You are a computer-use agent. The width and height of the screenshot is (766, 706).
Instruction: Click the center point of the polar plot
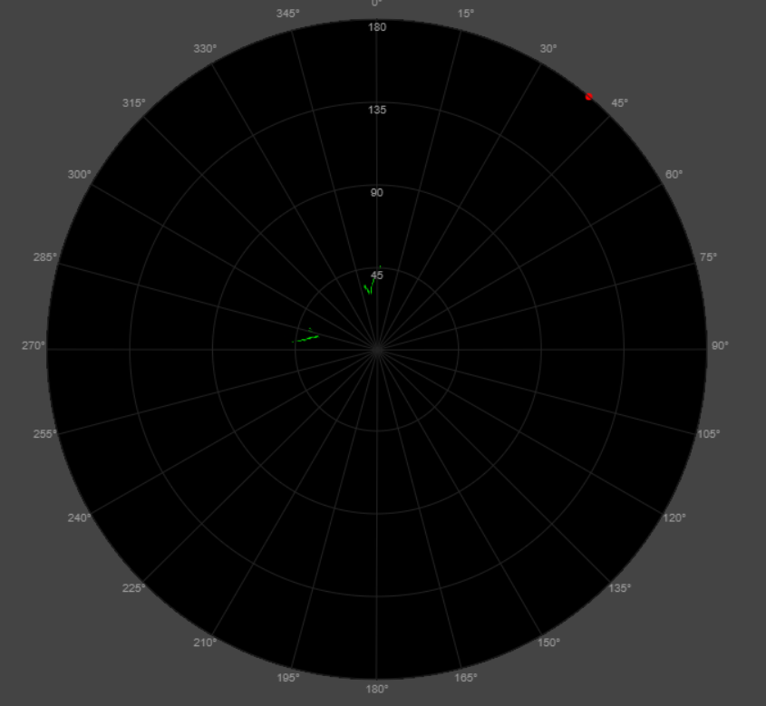point(377,346)
